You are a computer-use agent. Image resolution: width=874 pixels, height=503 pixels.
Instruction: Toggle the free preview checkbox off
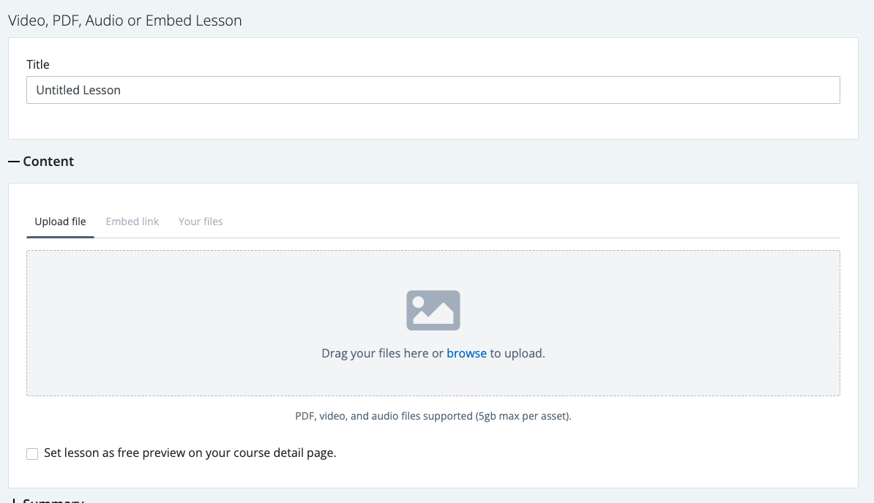click(x=32, y=453)
